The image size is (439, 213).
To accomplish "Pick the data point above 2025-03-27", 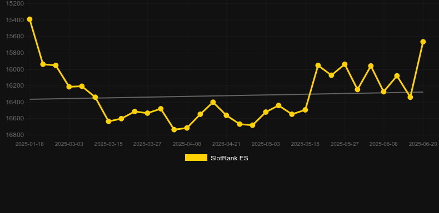I will 148,113.
